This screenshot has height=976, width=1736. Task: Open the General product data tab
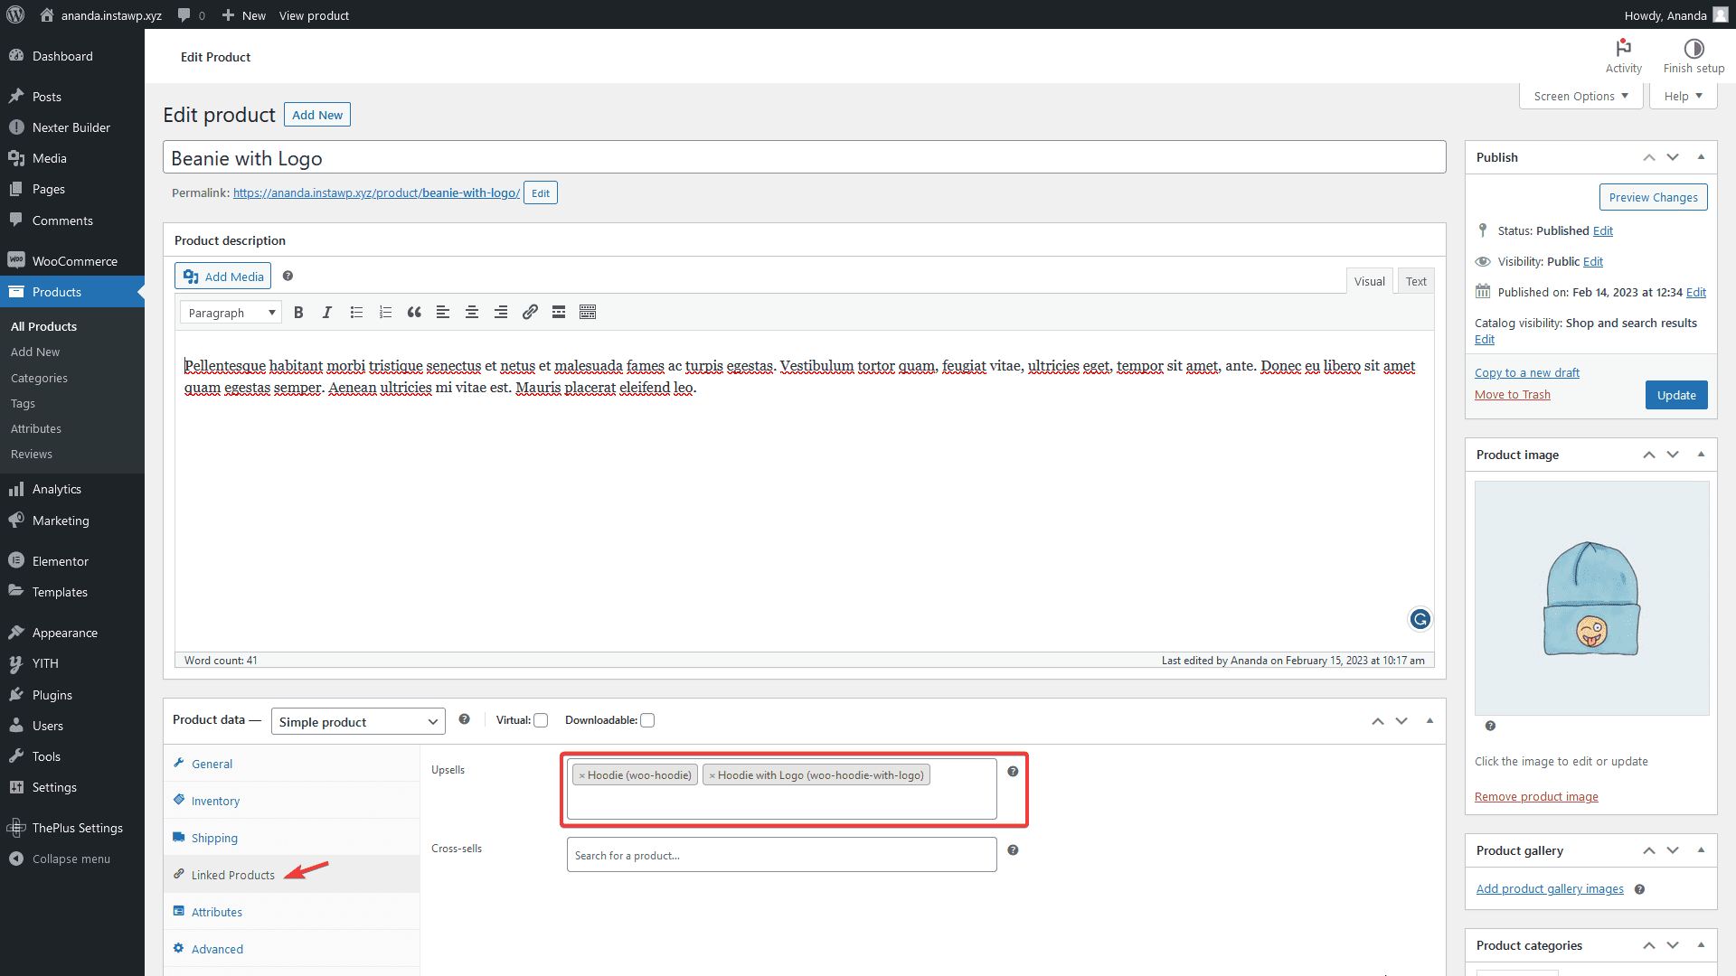[292, 764]
